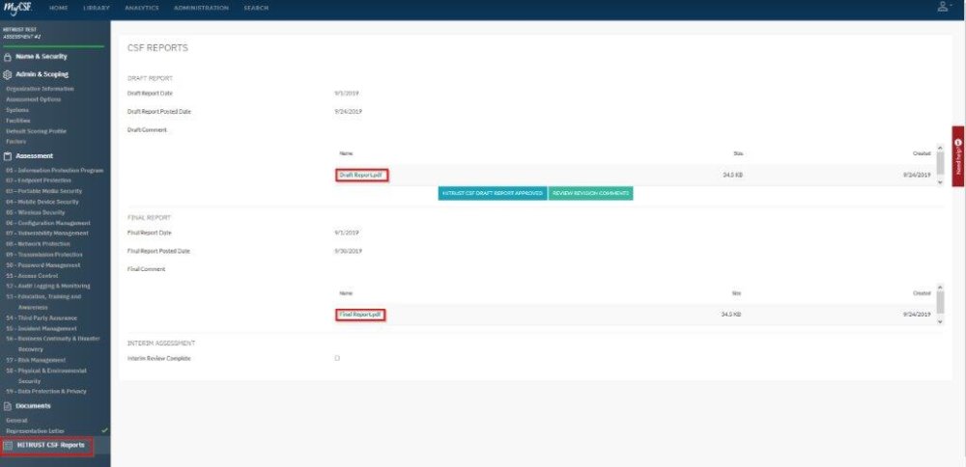
Task: Open Representation Letter under Documents
Action: click(35, 431)
